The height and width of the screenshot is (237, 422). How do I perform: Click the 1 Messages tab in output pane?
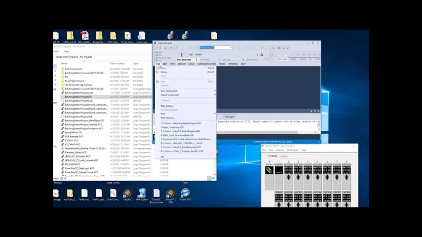point(228,117)
